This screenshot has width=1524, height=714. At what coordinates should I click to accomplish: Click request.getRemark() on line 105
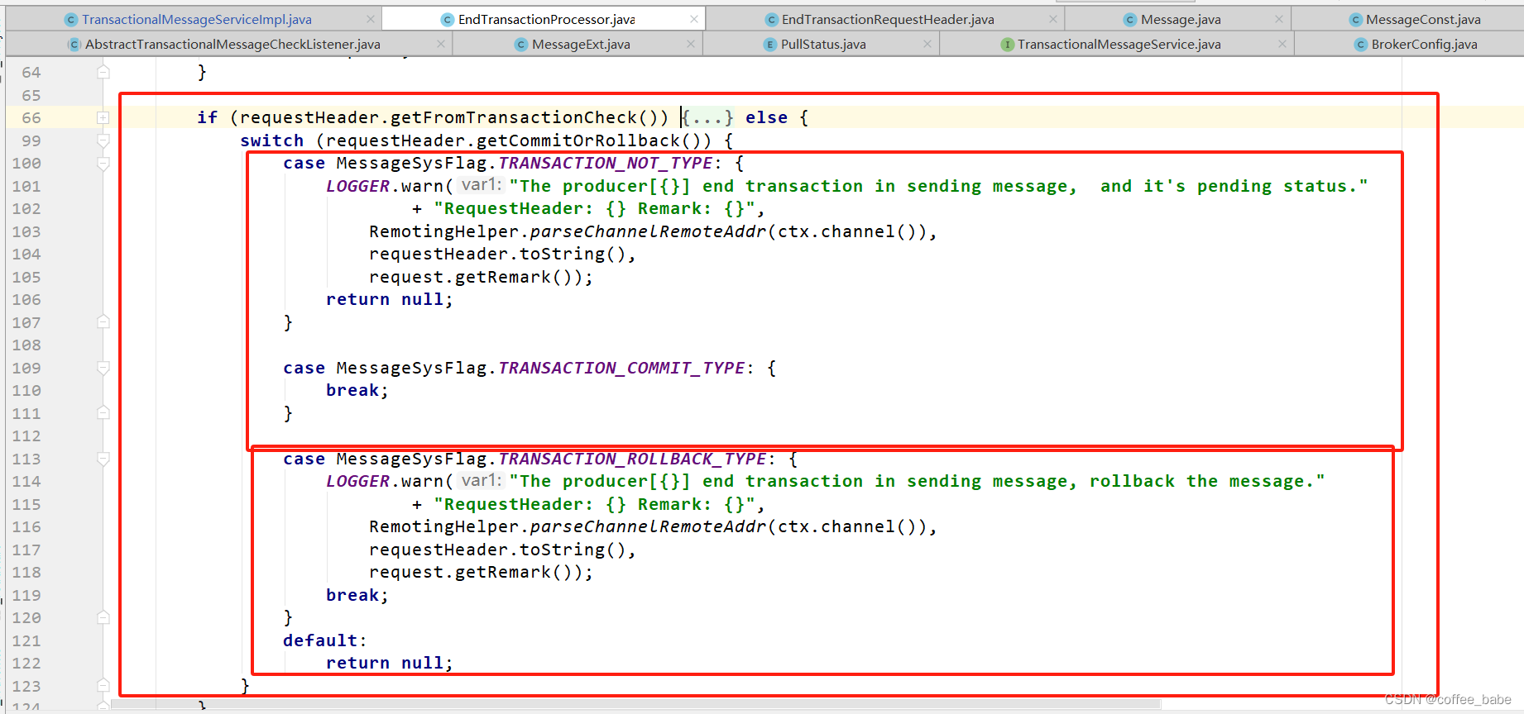[x=476, y=277]
